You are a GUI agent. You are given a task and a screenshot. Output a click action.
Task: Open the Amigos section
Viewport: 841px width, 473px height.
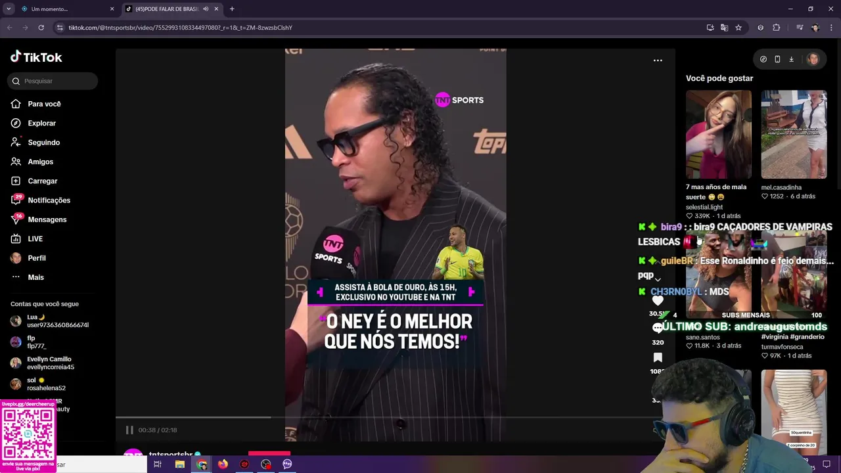coord(40,162)
